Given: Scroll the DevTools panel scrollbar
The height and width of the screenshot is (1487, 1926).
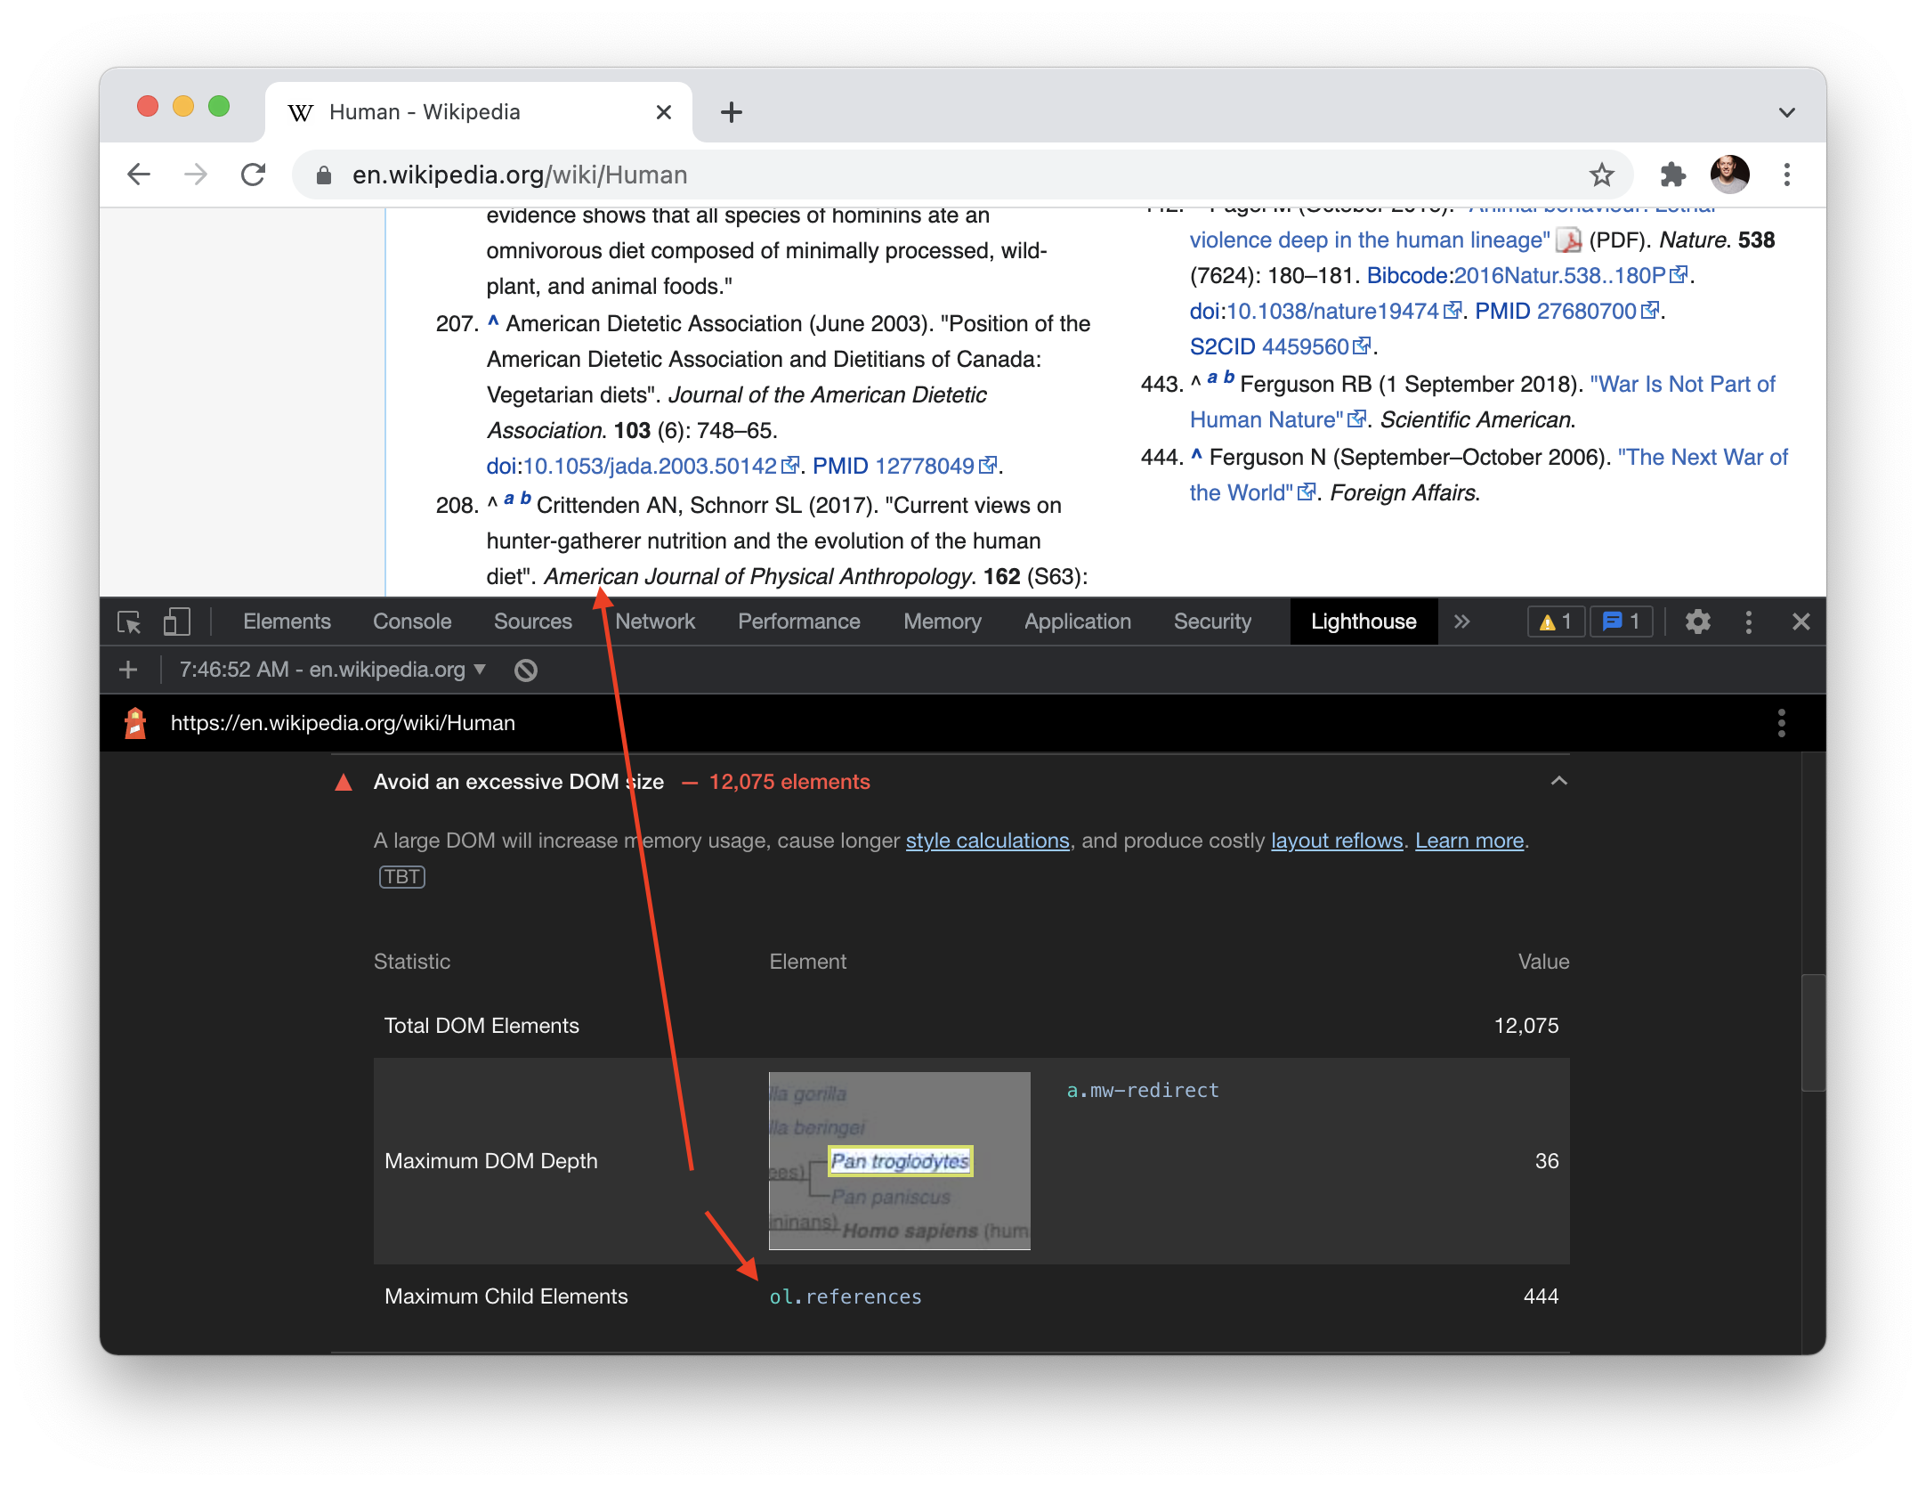Looking at the screenshot, I should coord(1815,1023).
